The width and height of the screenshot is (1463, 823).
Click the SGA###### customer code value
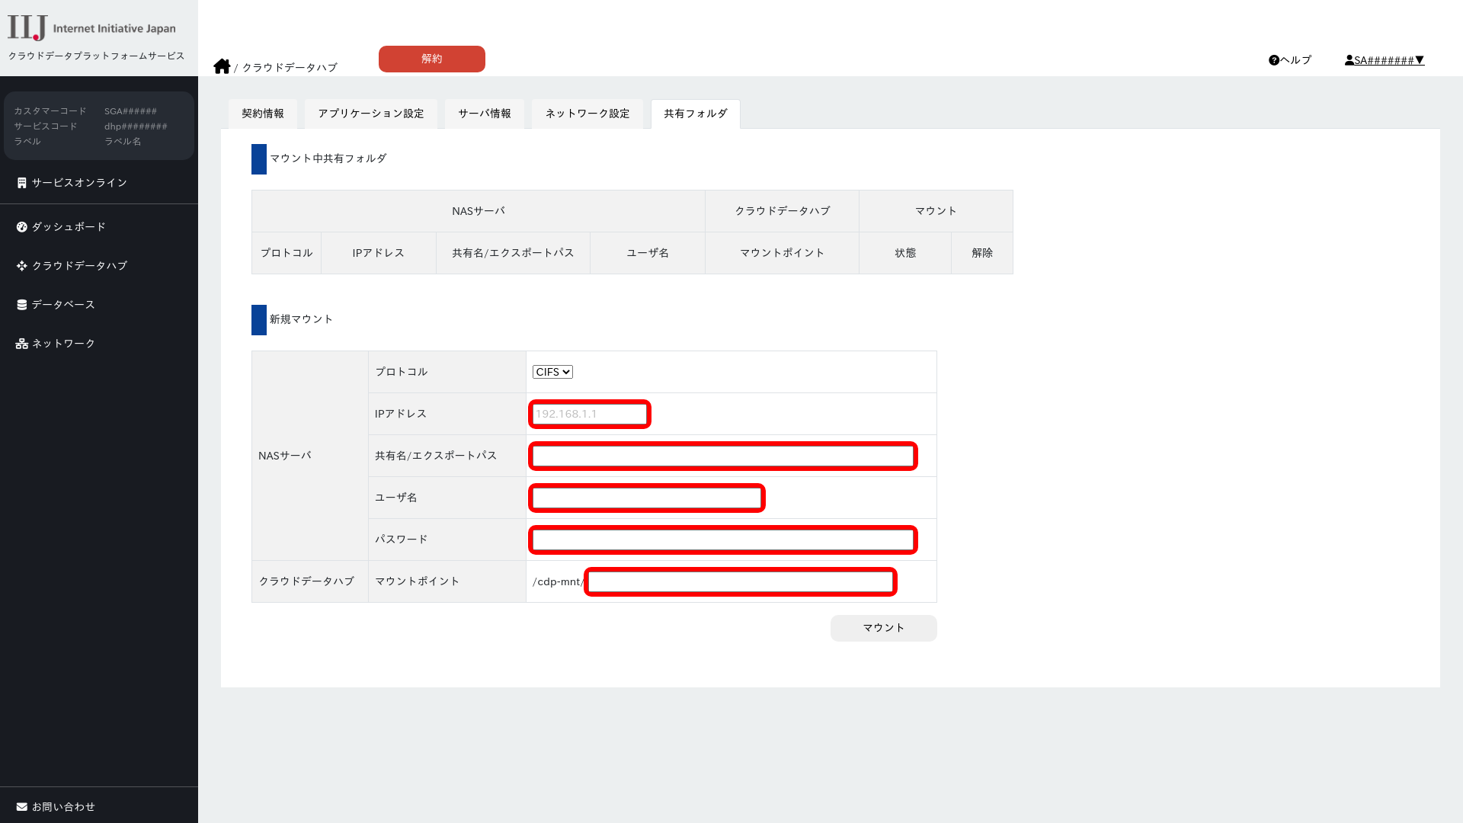[130, 111]
